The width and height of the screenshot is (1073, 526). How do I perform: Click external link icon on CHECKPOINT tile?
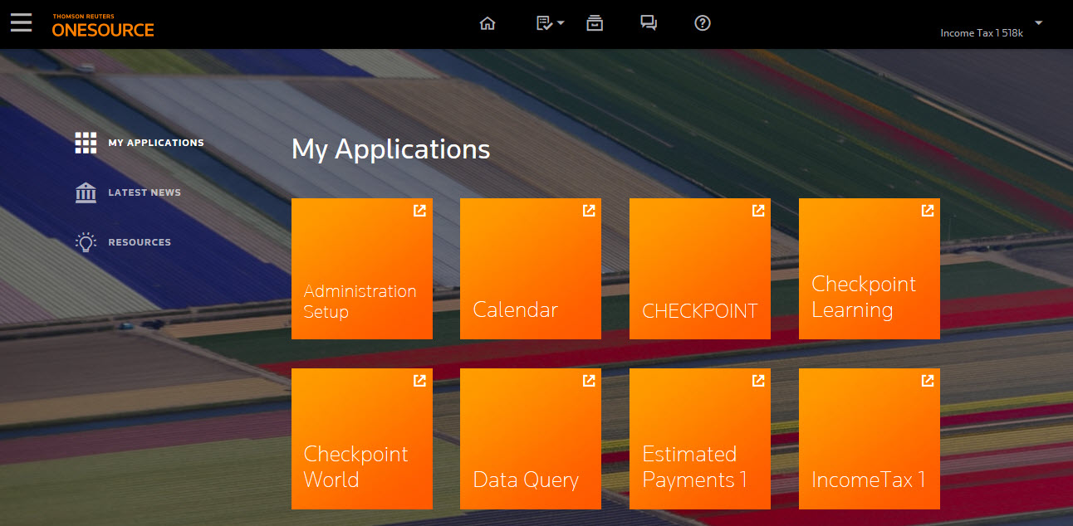[758, 211]
